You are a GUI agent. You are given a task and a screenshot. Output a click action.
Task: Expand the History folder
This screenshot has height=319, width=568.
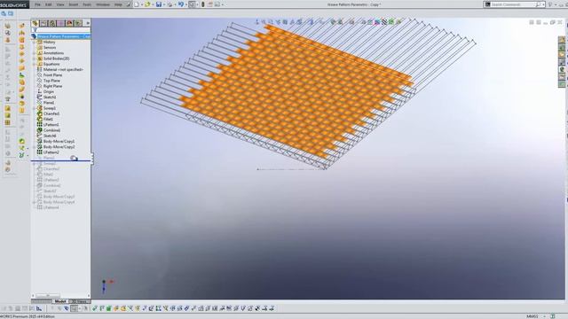35,42
